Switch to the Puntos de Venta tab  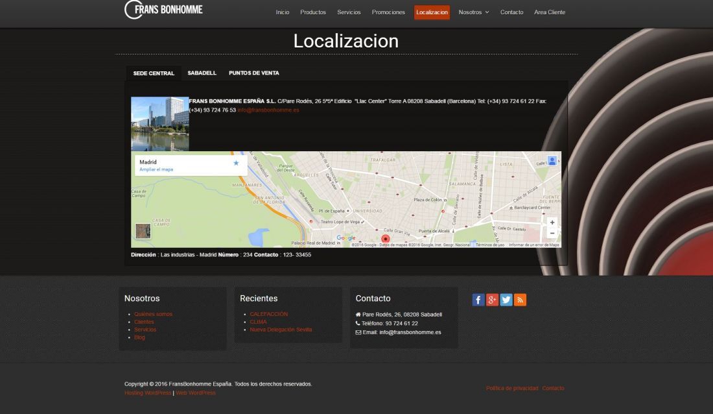click(x=253, y=73)
